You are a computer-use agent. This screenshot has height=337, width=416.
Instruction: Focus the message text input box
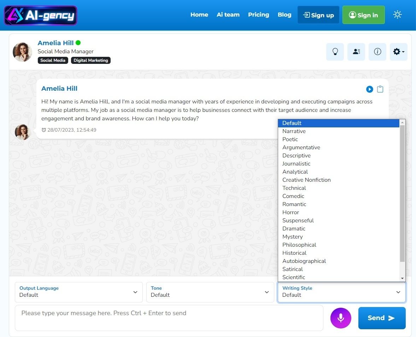169,318
